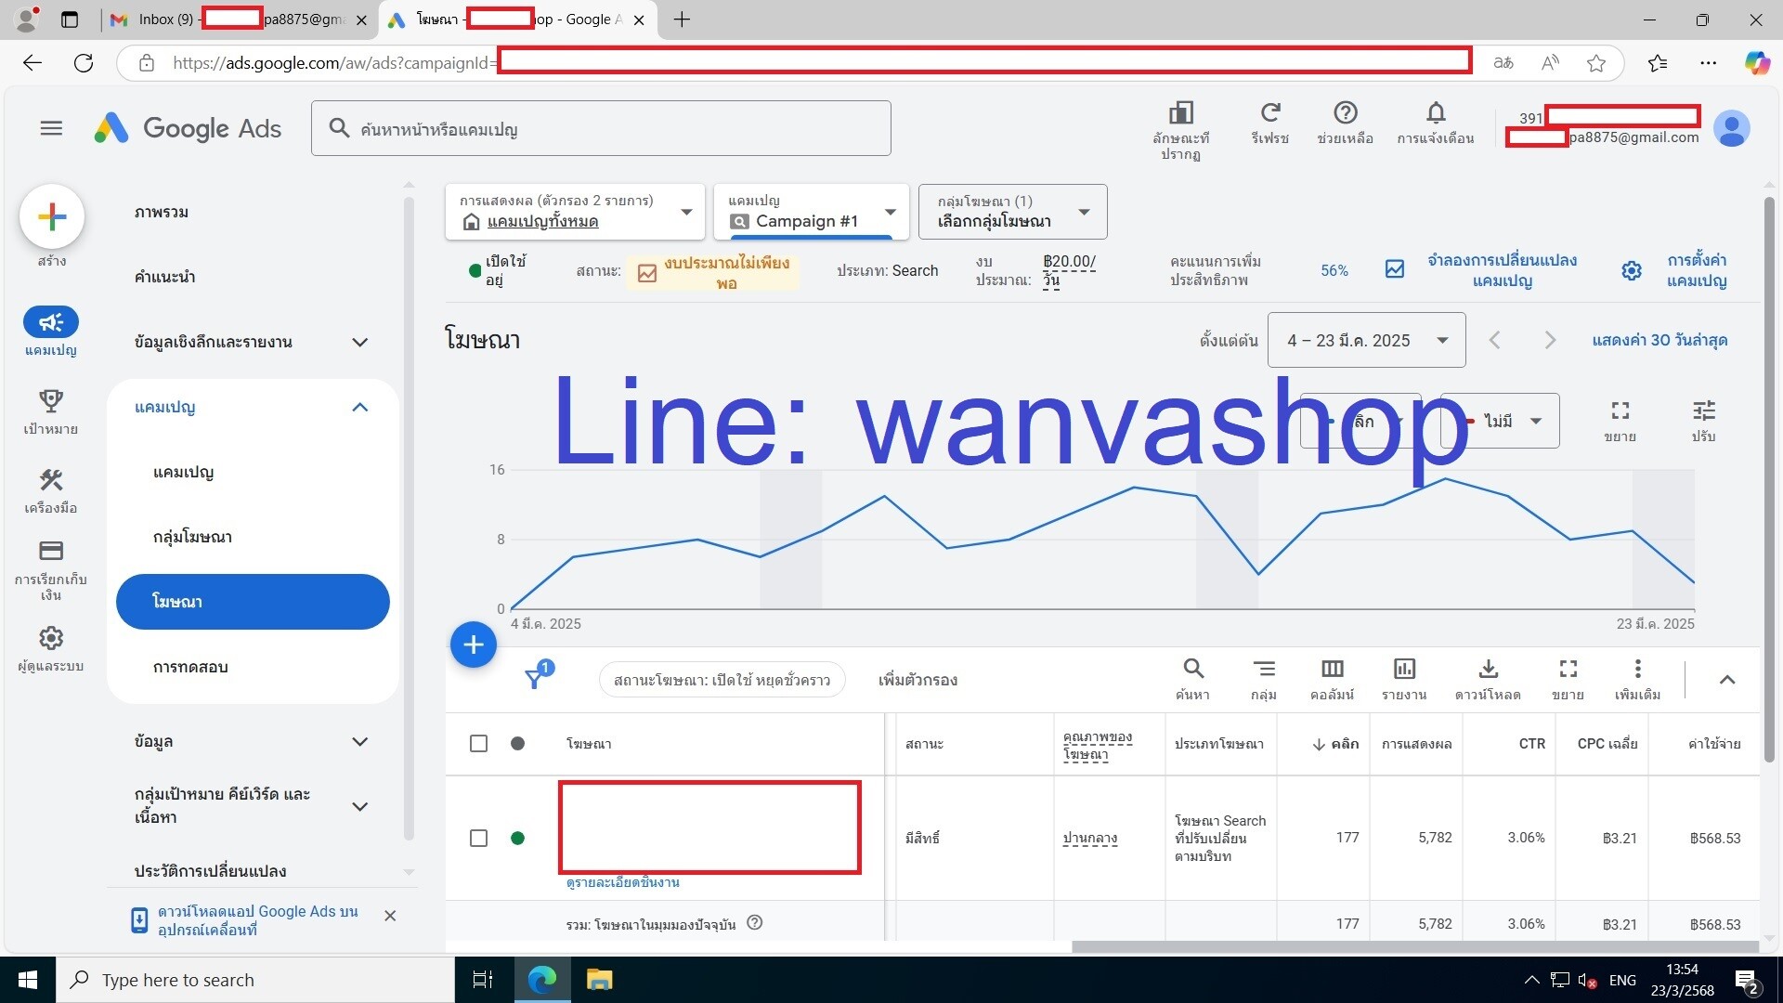Click ค้นหา search icon above table

1193,669
